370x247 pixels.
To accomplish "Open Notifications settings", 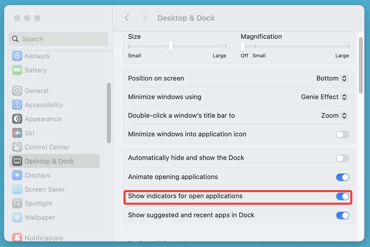I will pos(17,238).
